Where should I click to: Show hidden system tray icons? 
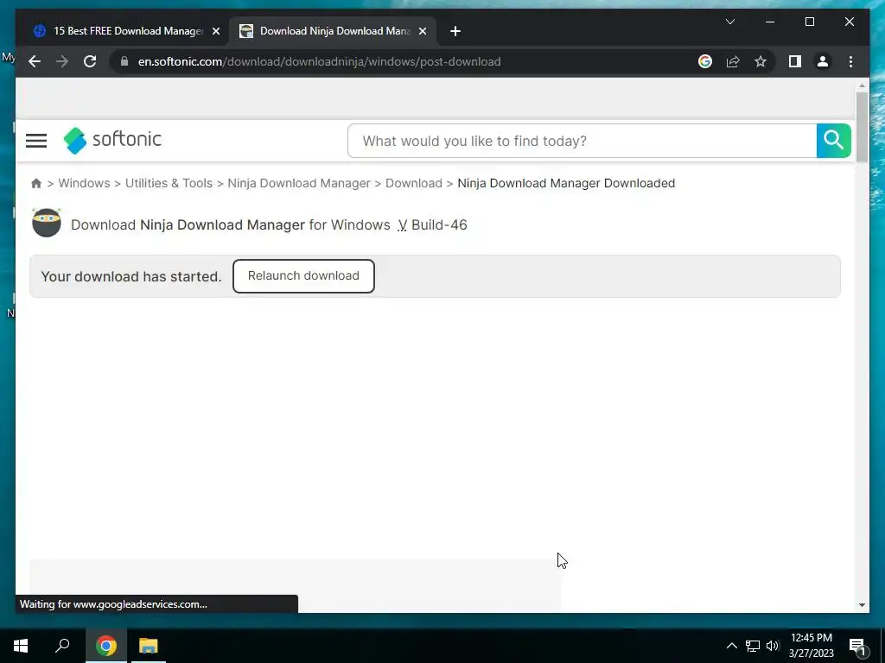(x=731, y=646)
